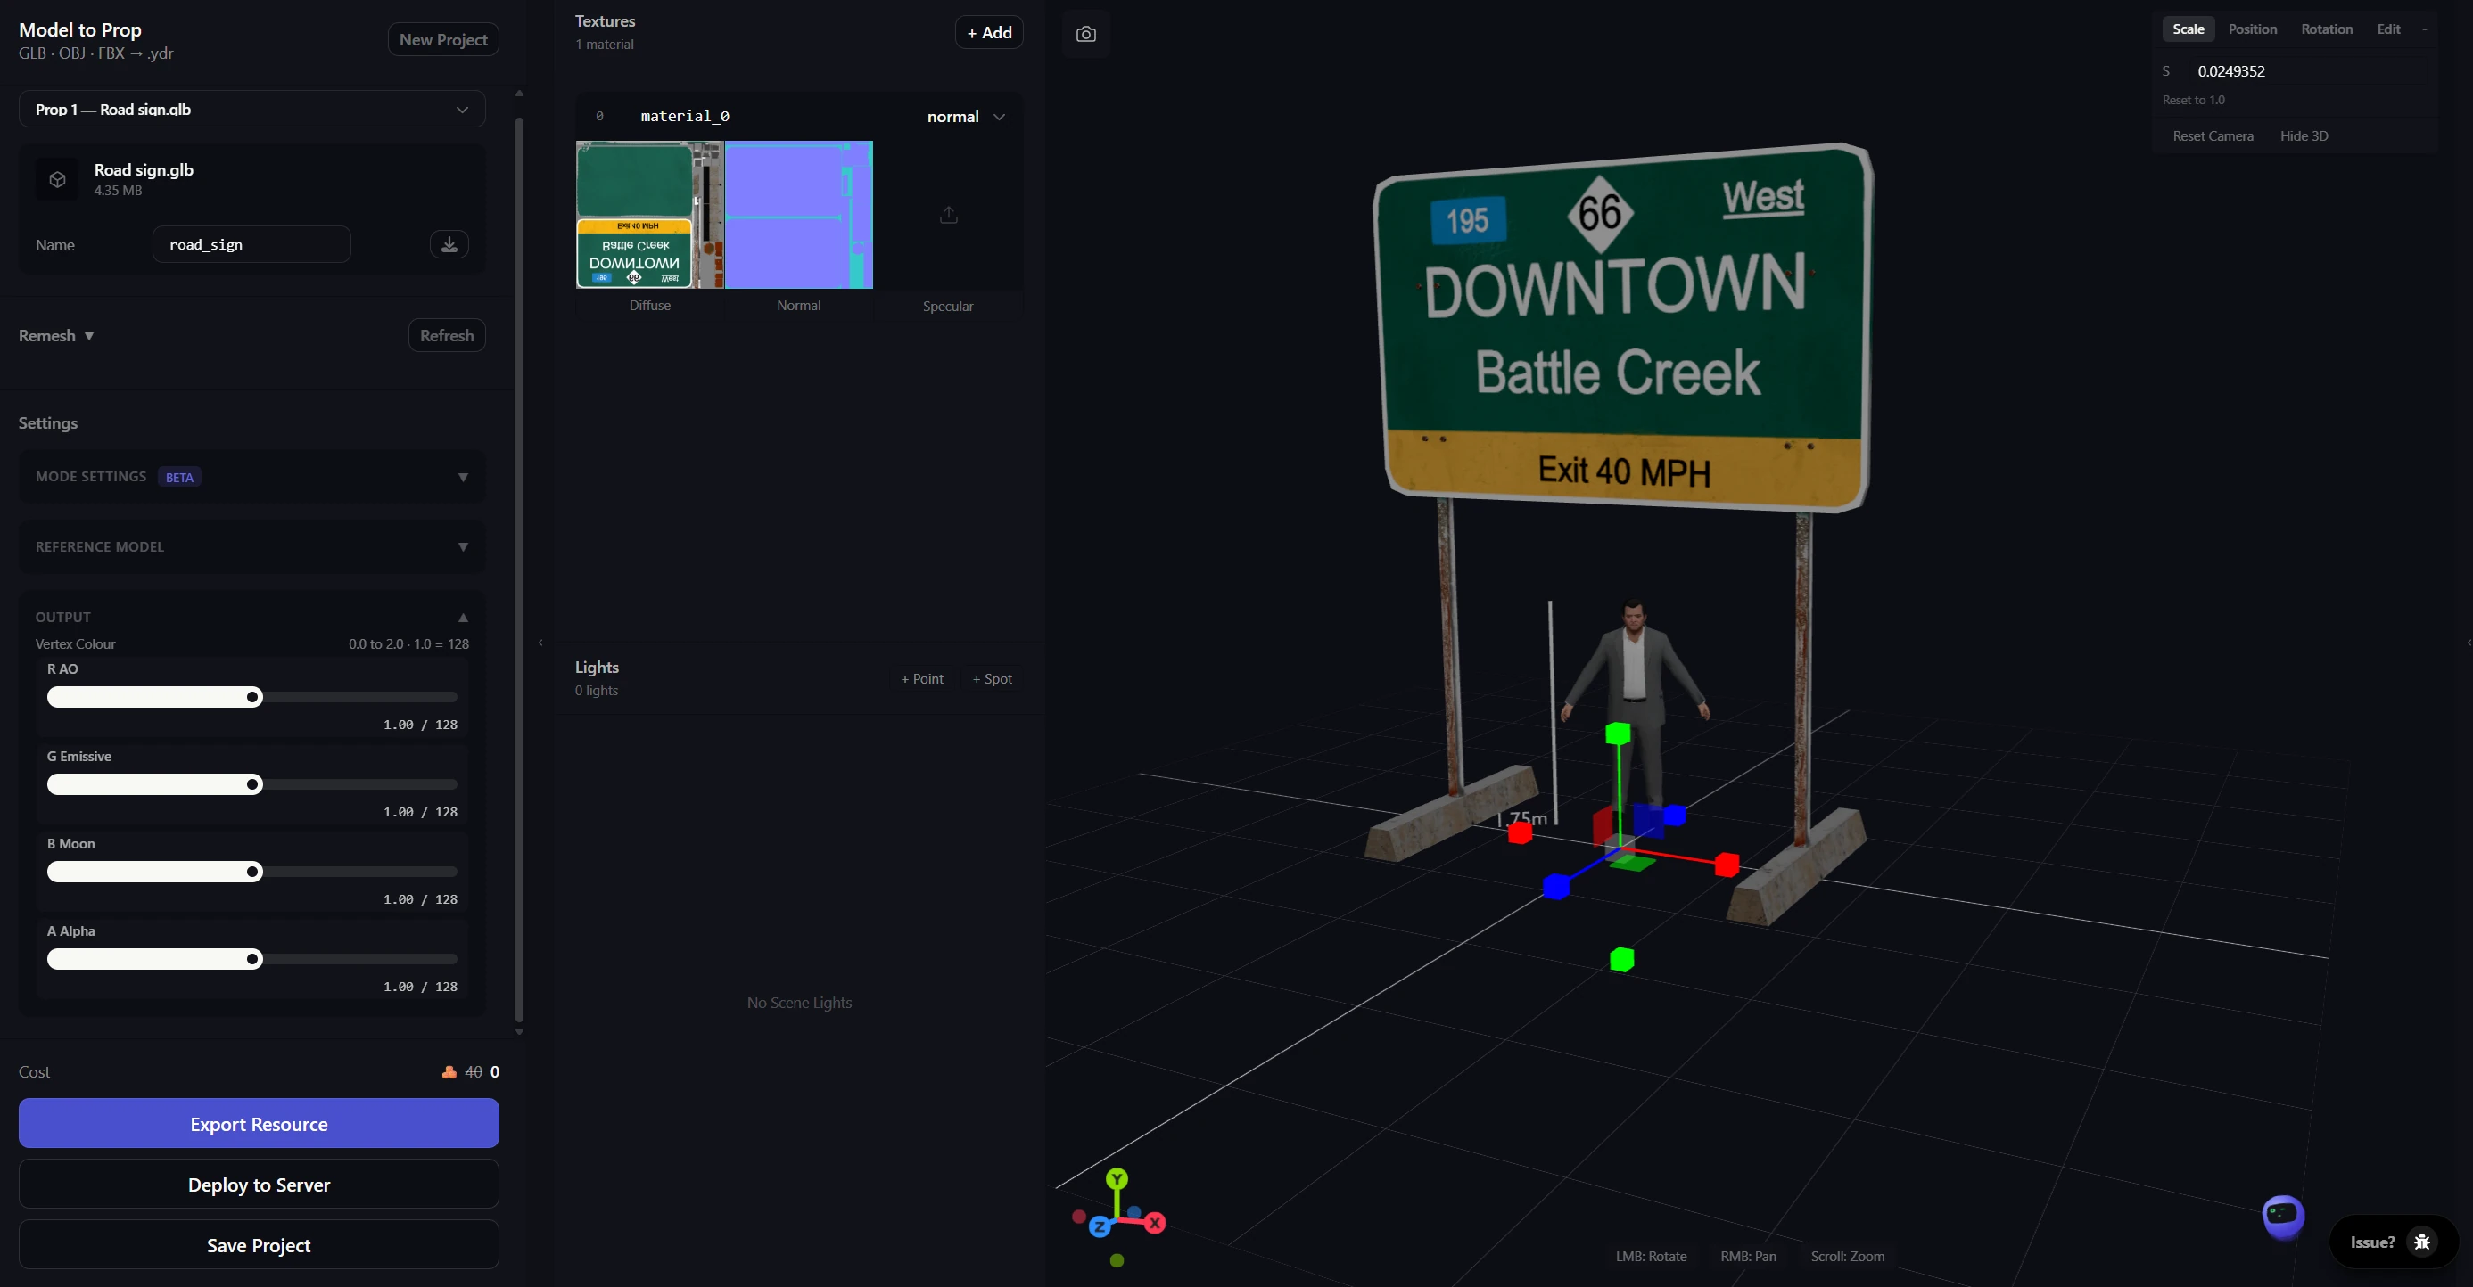
Task: Click the Road sign.glb file name
Action: point(144,170)
